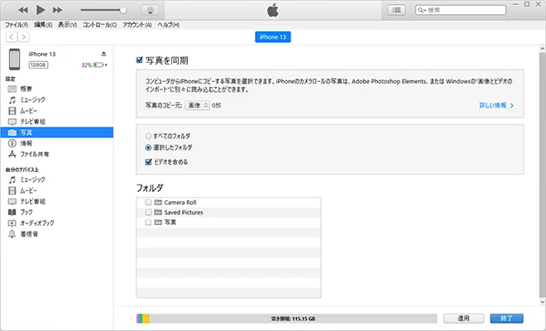
Task: Click the battery level indicator
Action: [x=98, y=65]
